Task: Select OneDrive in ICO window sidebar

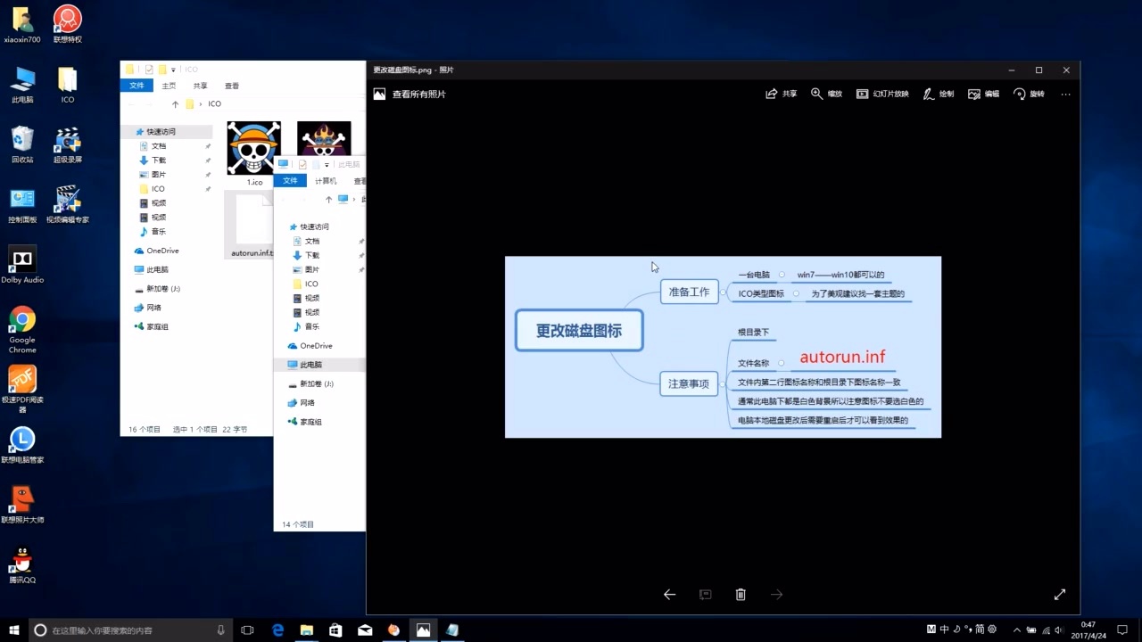Action: coord(157,251)
